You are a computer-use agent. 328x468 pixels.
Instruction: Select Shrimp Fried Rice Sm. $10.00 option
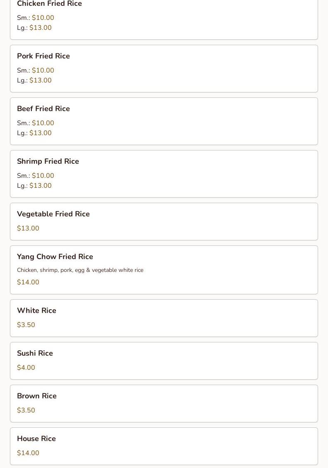coord(43,176)
